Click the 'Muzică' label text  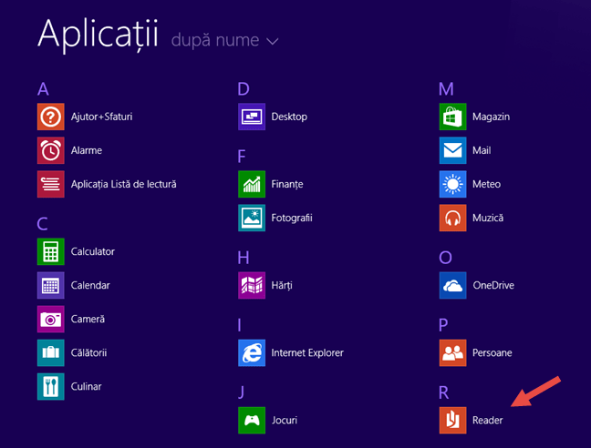488,218
